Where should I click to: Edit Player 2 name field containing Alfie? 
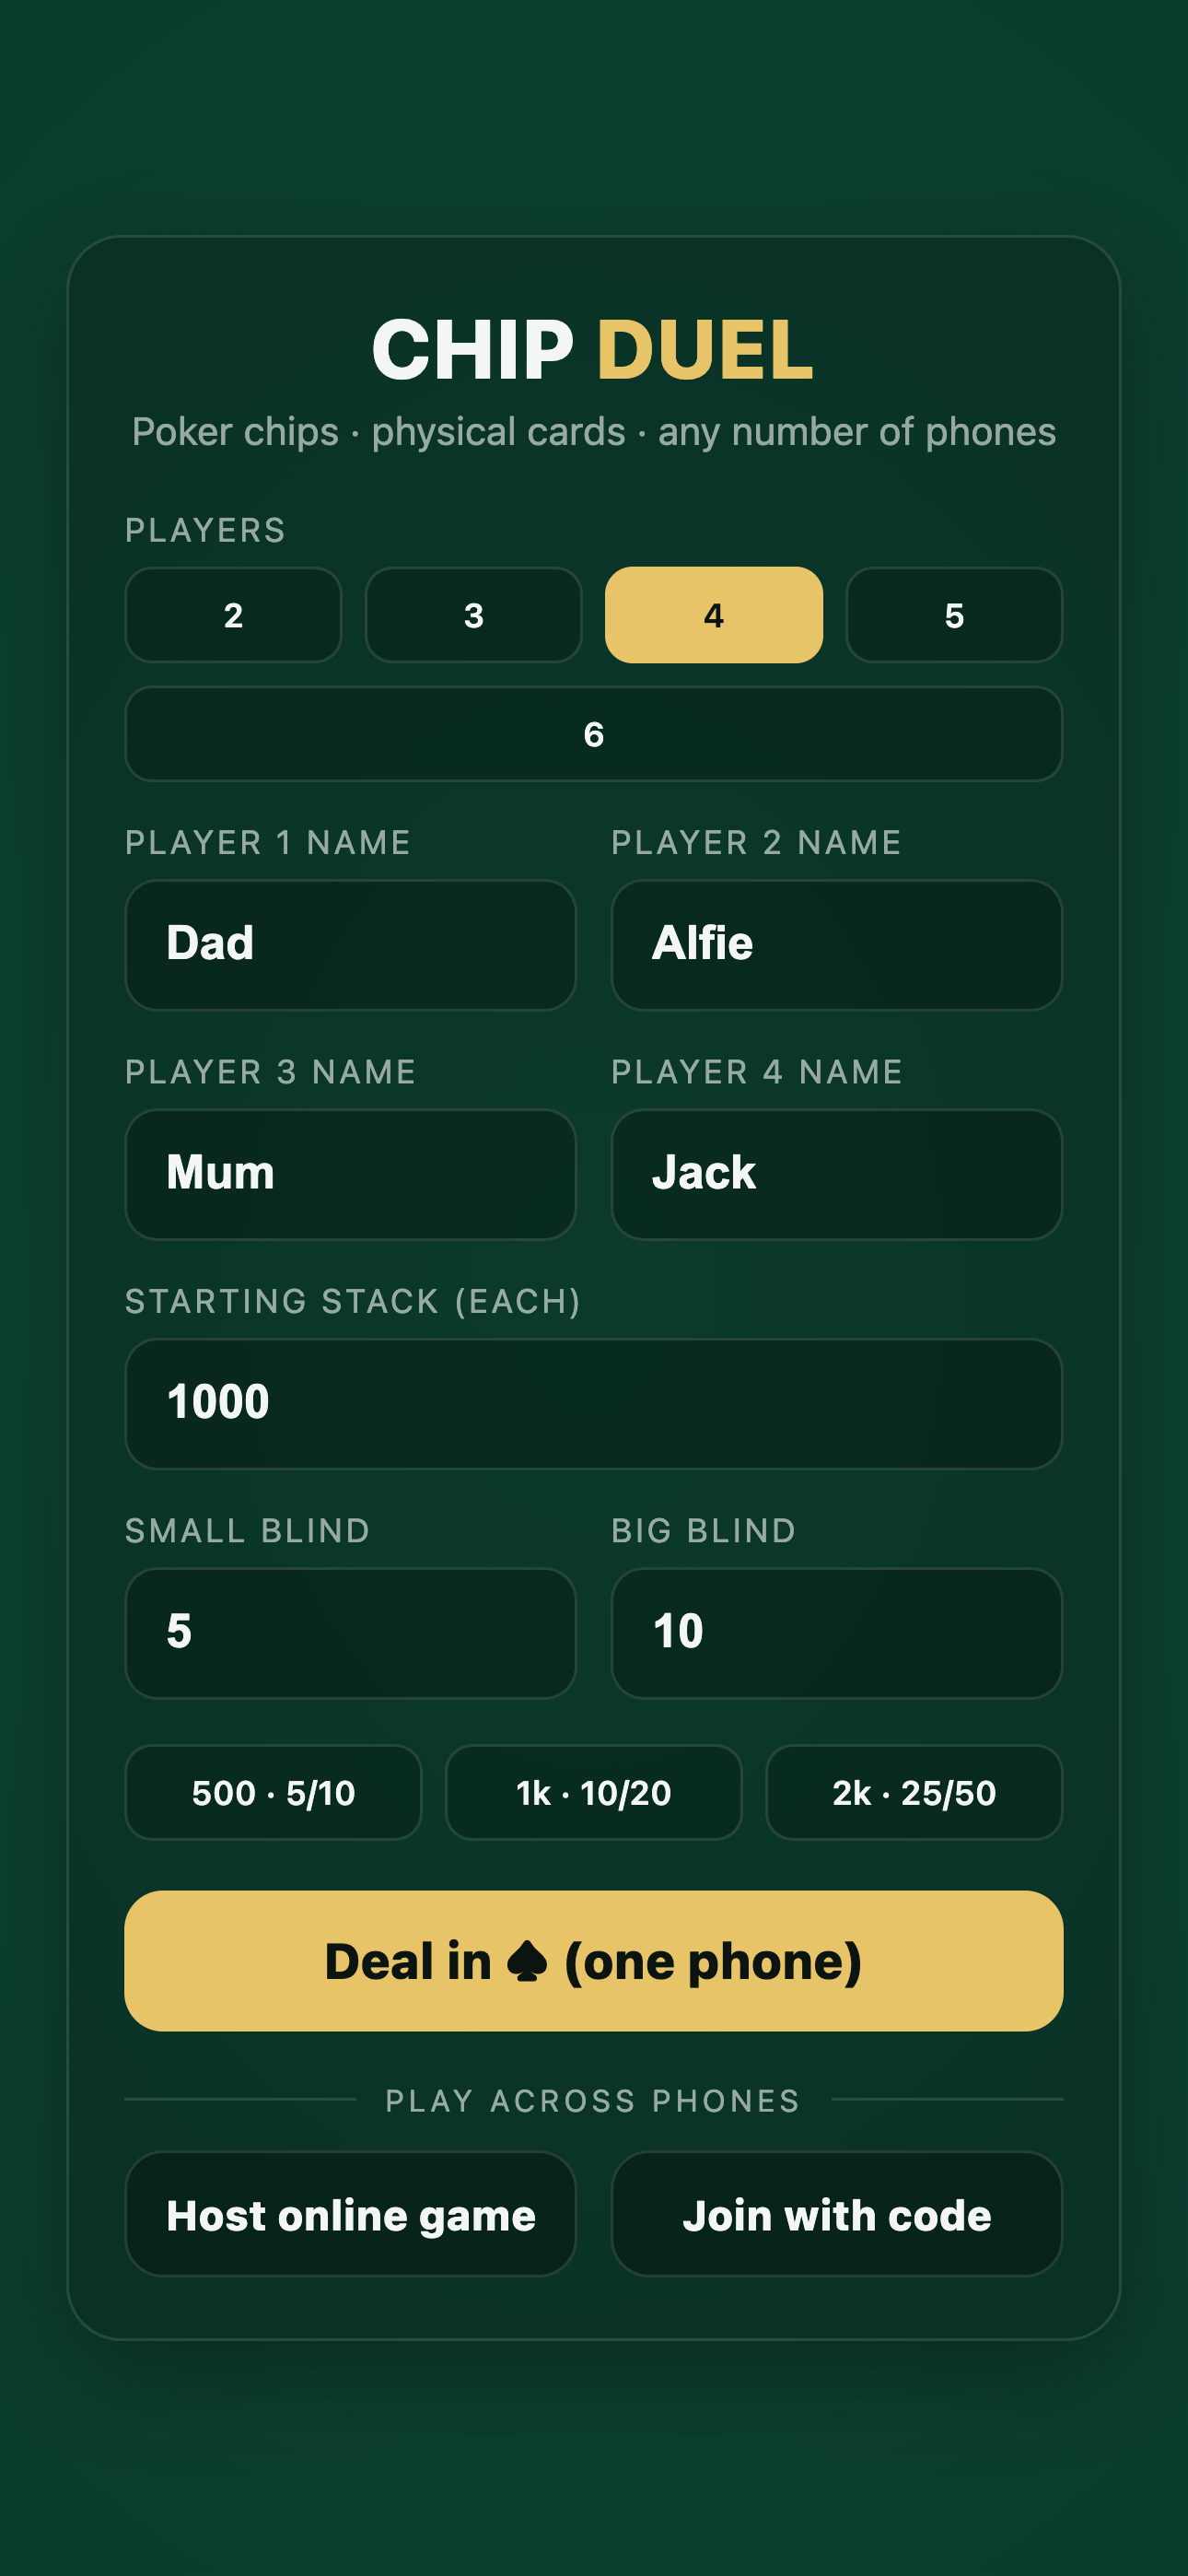click(x=837, y=945)
